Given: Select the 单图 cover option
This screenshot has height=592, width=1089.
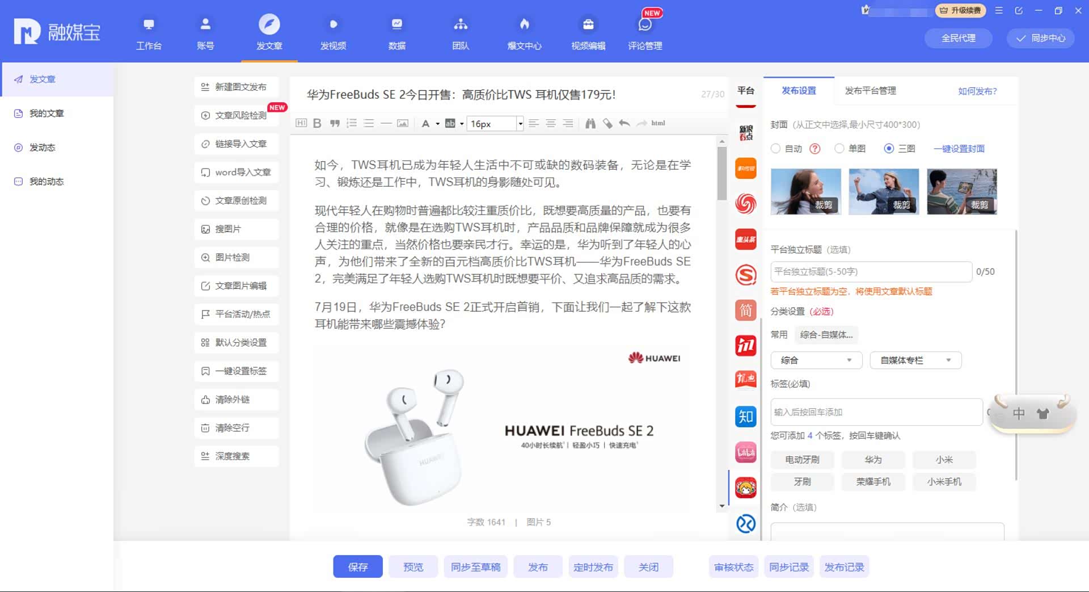Looking at the screenshot, I should (839, 149).
